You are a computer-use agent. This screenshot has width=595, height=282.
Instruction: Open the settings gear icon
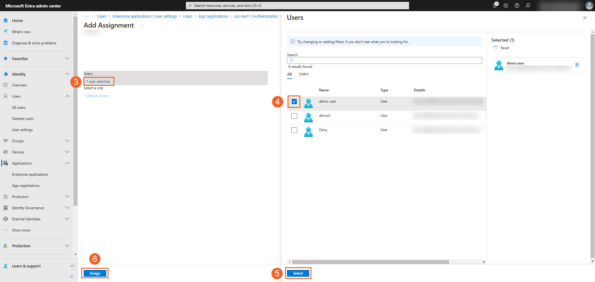pos(506,6)
